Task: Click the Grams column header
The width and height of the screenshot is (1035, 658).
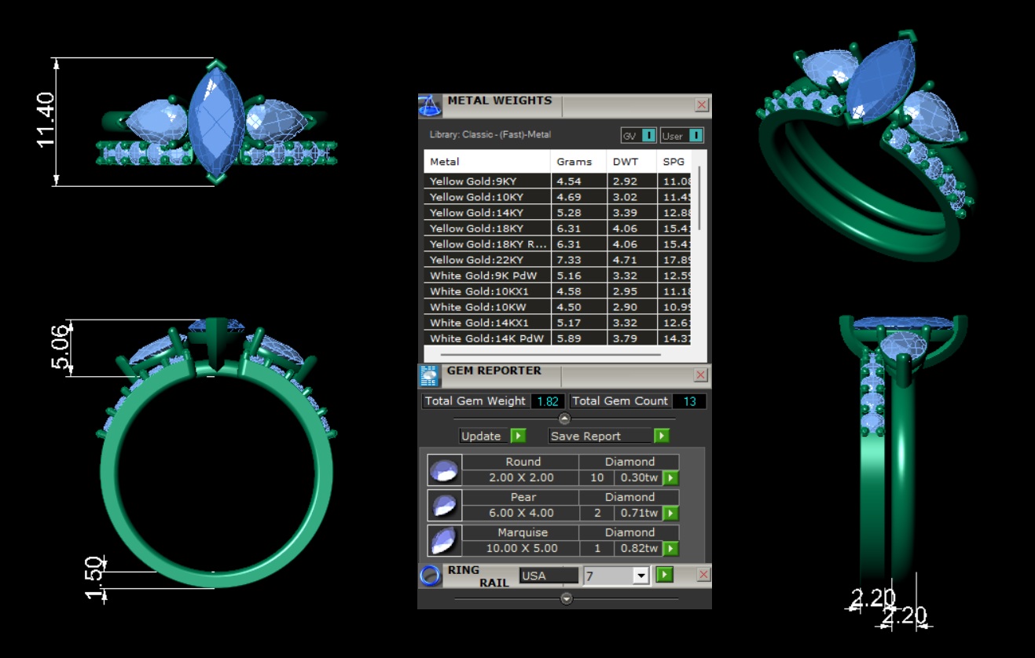Action: (574, 162)
